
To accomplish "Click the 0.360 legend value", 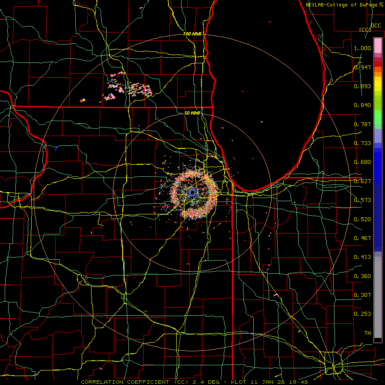I will click(x=362, y=276).
